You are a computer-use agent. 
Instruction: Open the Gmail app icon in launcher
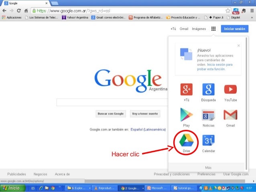click(x=230, y=115)
